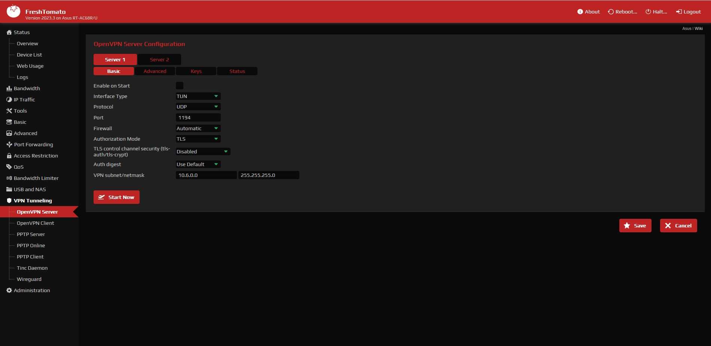711x346 pixels.
Task: Open PPTP Server page
Action: pos(31,234)
